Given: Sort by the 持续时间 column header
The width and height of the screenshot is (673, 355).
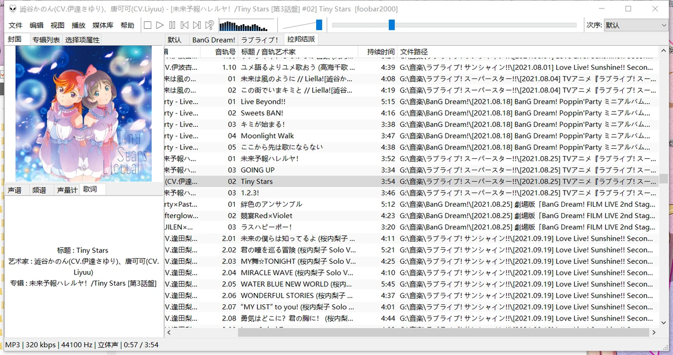Looking at the screenshot, I should 381,52.
